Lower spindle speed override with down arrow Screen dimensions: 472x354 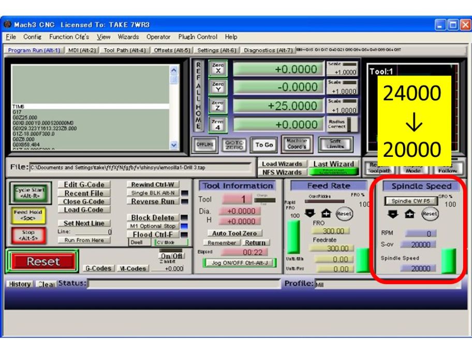393,214
